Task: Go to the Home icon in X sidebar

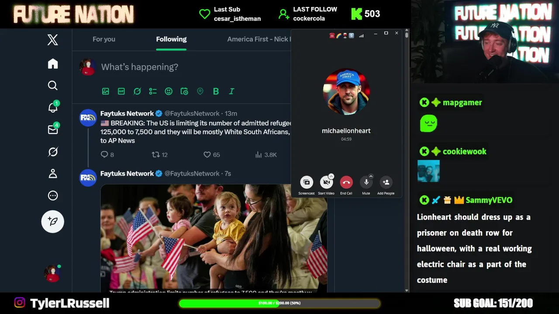Action: [x=53, y=64]
